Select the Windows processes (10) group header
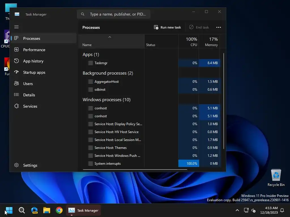 click(x=106, y=100)
